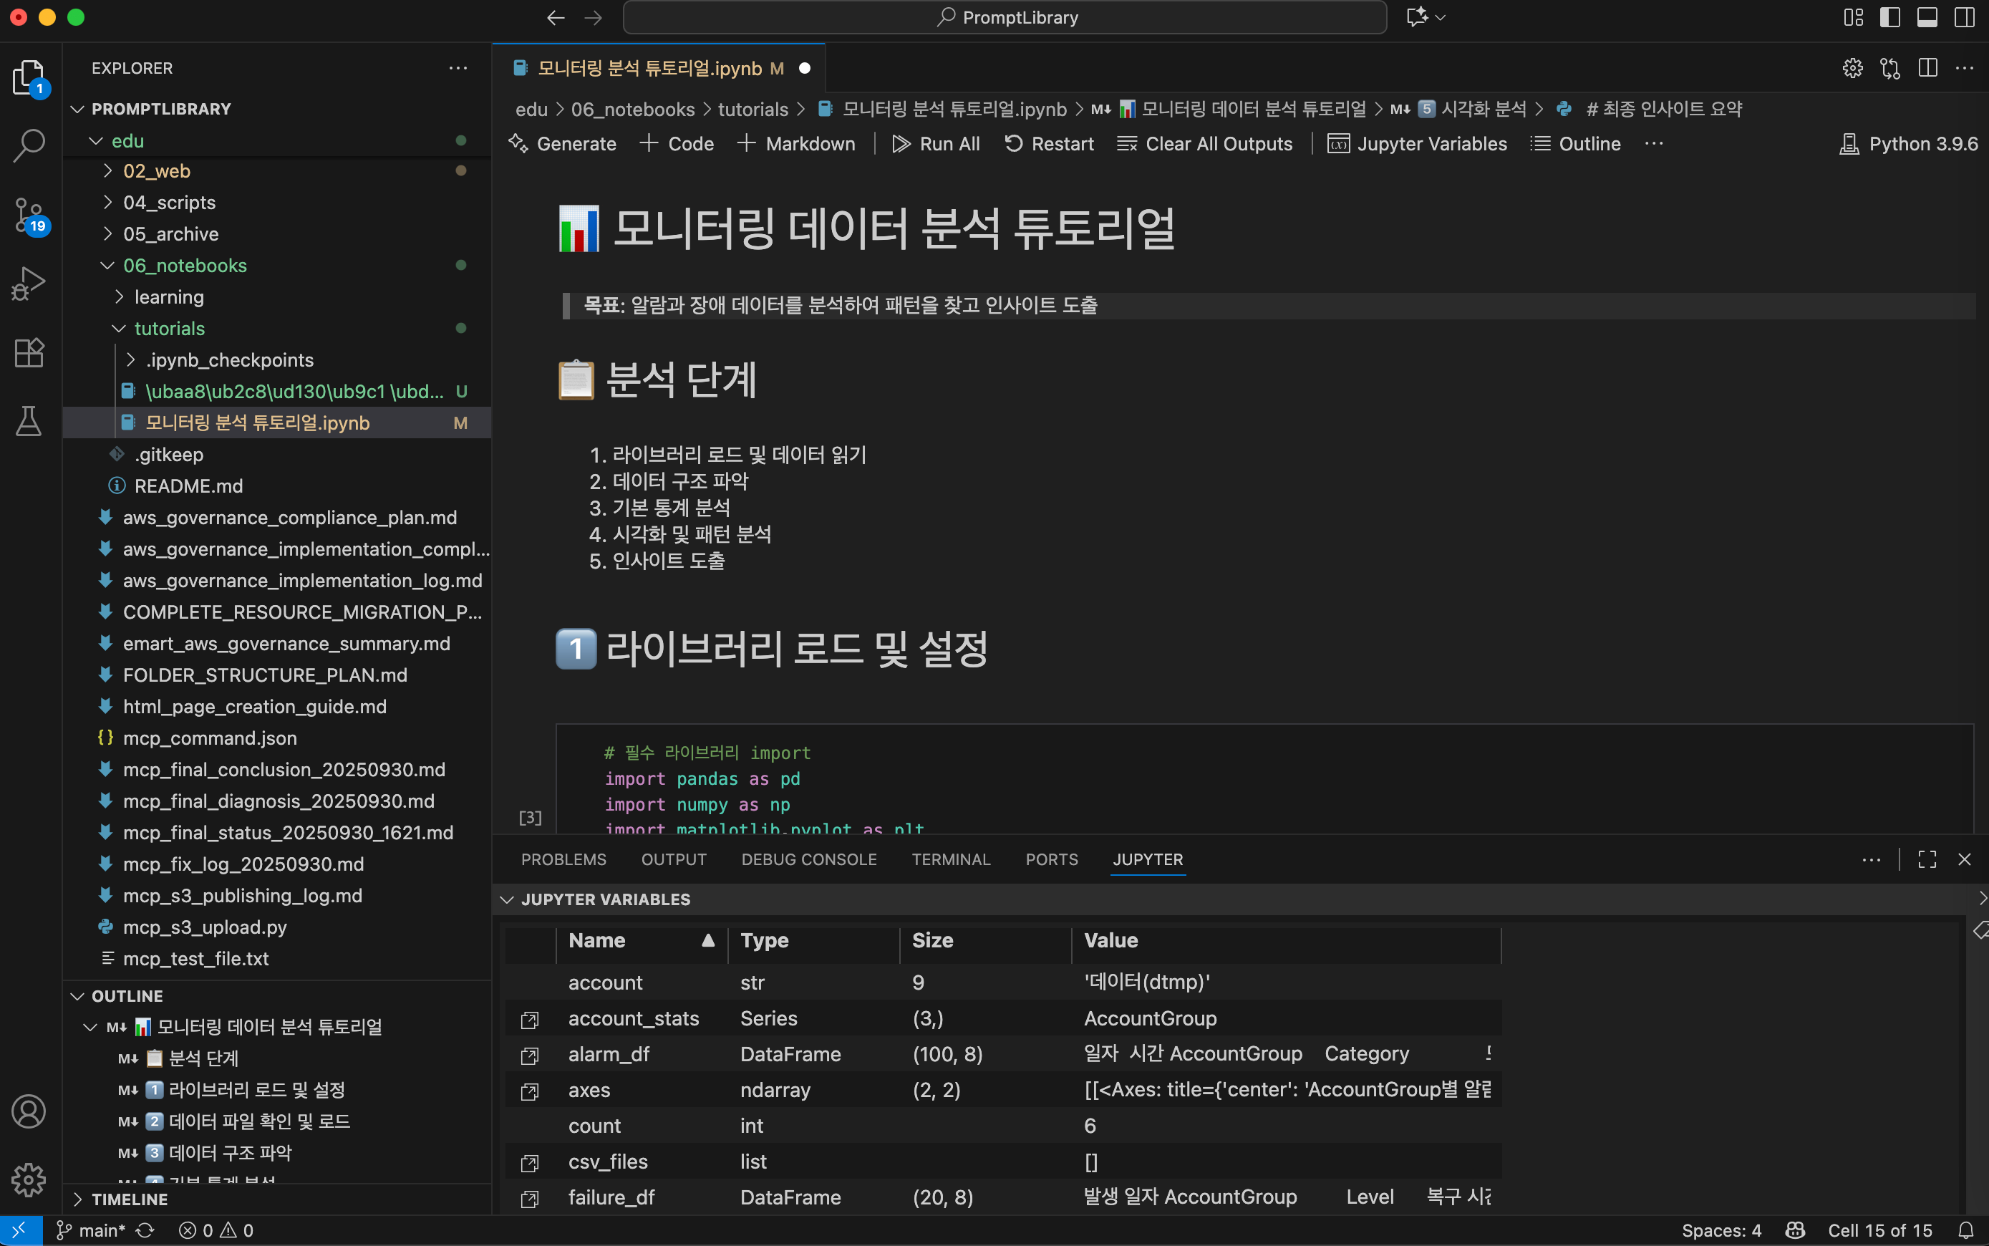Switch to the DEBUG CONSOLE tab

[x=809, y=859]
